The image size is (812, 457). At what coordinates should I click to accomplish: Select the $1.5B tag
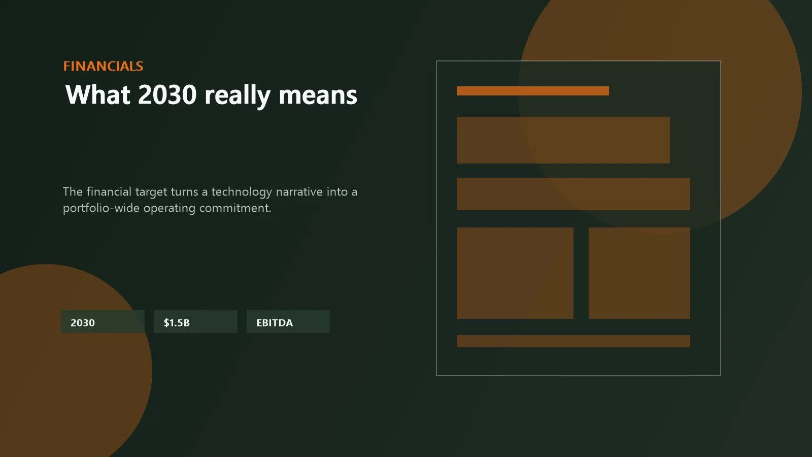click(195, 321)
